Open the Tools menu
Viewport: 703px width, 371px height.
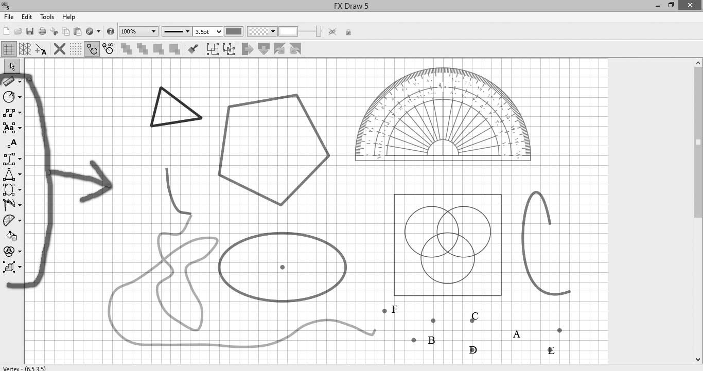coord(47,17)
